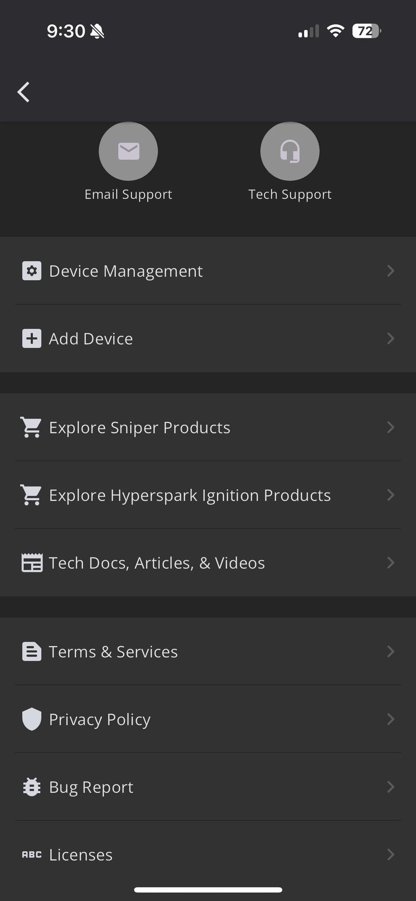Open the Privacy Policy link
Image resolution: width=416 pixels, height=901 pixels.
click(x=99, y=719)
